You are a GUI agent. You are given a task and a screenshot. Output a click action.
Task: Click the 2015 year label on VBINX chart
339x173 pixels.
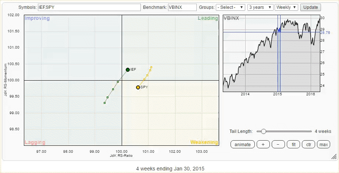click(277, 94)
